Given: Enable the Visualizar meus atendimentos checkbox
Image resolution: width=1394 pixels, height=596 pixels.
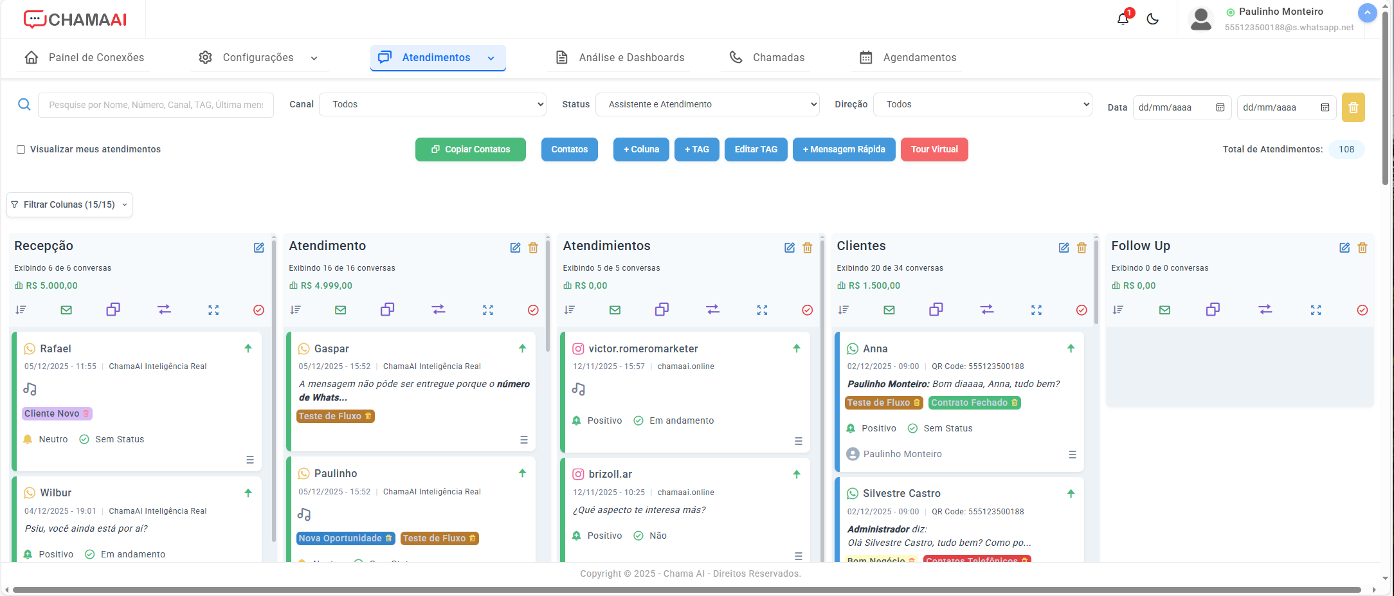Looking at the screenshot, I should tap(21, 149).
